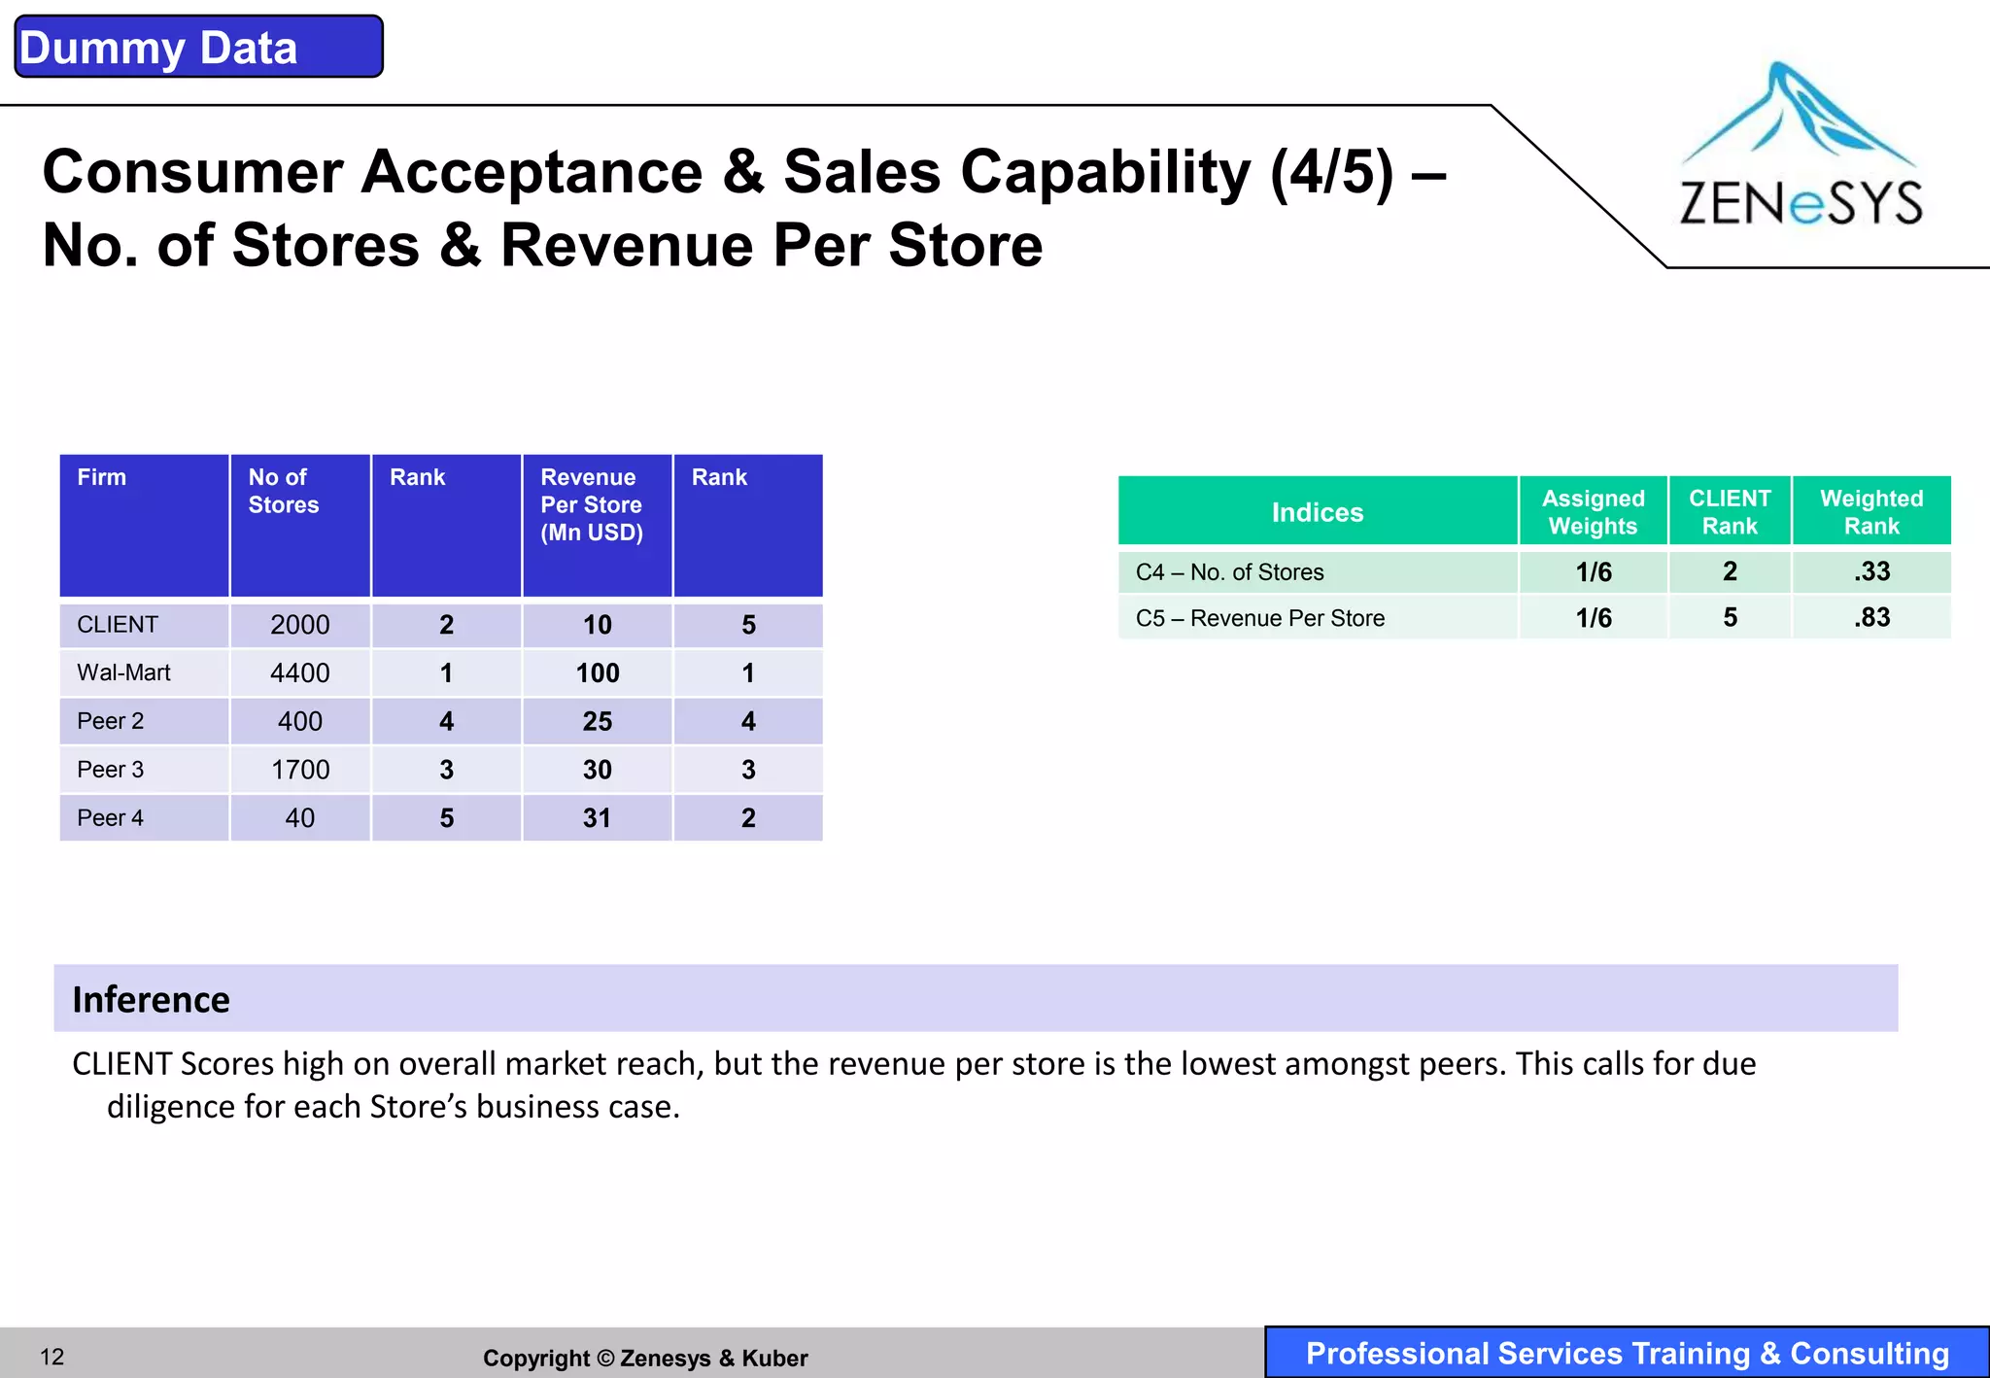The height and width of the screenshot is (1378, 1990).
Task: Click the Indices header cell
Action: pos(1318,510)
